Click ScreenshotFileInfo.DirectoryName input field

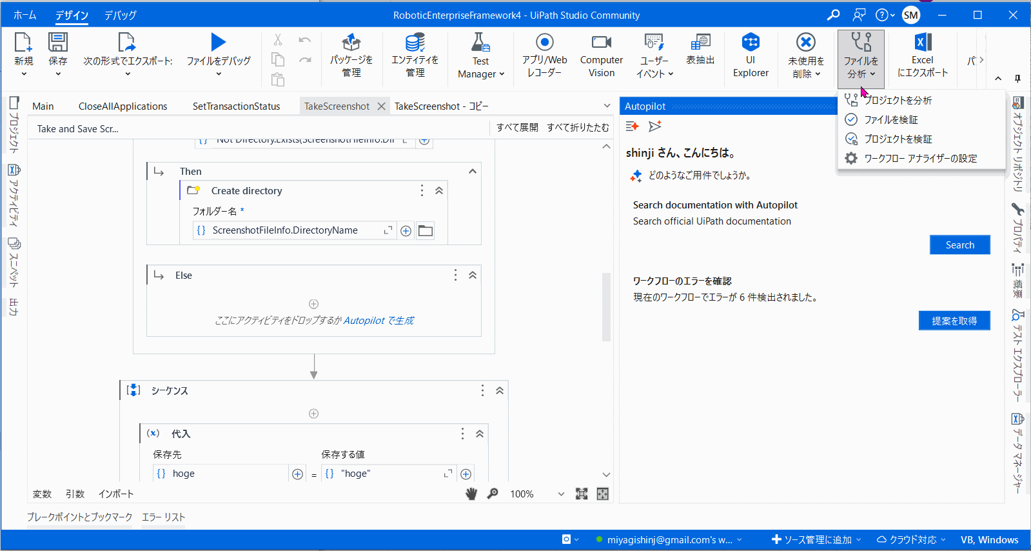294,231
